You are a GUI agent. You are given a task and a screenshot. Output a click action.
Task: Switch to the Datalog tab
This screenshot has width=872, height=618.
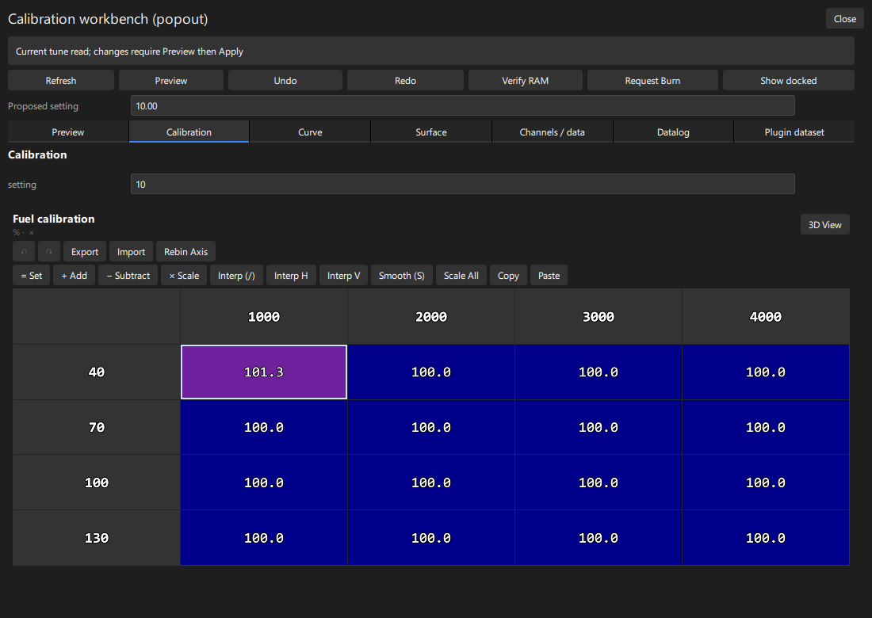click(x=673, y=132)
